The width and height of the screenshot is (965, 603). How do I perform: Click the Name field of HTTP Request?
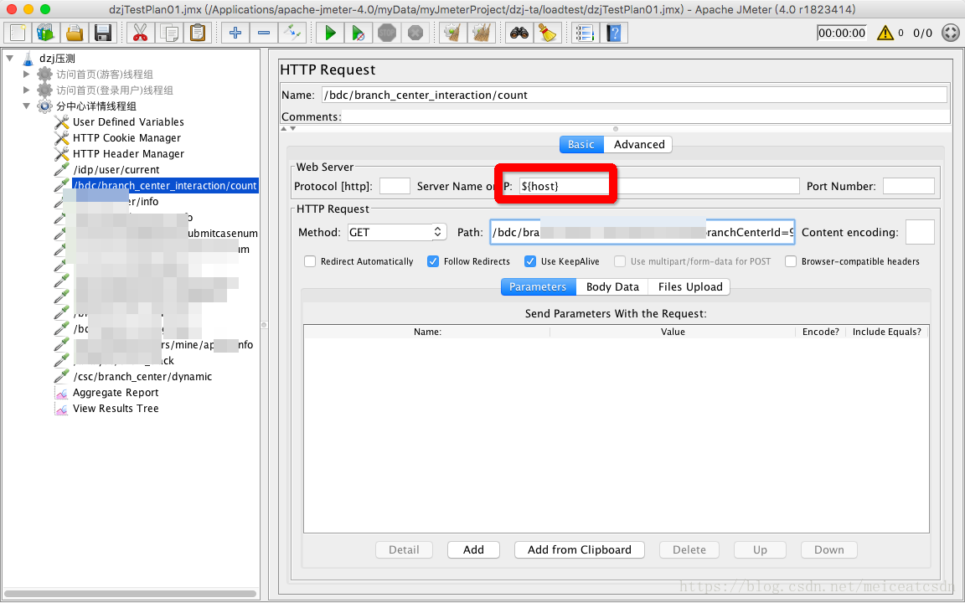point(634,95)
